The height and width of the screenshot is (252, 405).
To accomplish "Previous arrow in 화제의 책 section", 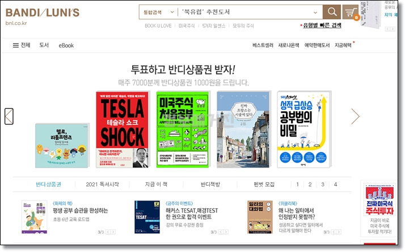I will click(108, 232).
